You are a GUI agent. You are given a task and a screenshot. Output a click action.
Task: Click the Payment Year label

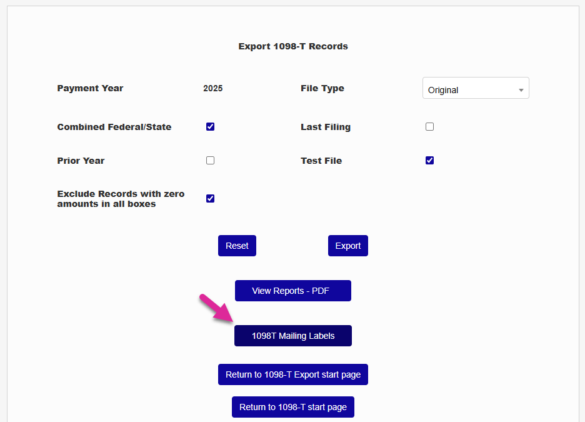click(x=90, y=88)
